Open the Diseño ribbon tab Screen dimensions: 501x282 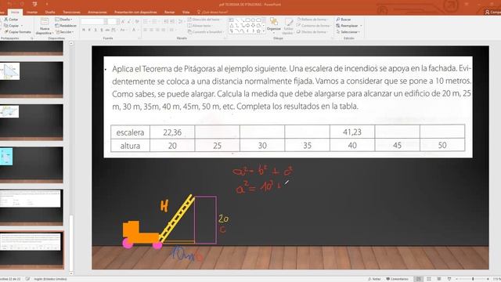50,13
